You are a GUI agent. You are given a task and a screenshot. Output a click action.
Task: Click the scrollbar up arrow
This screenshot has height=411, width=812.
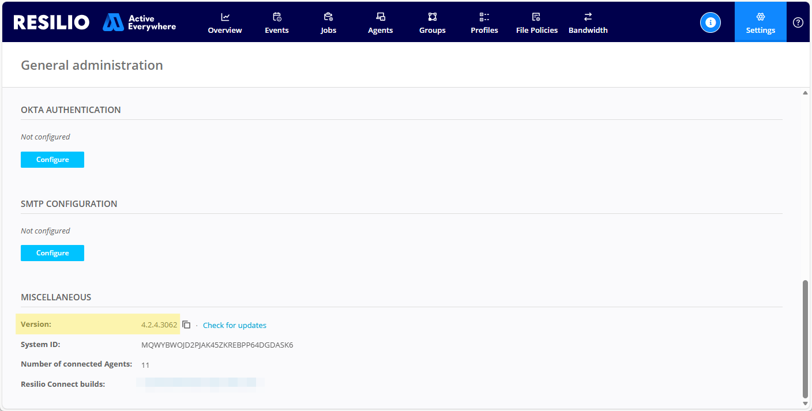(x=805, y=93)
